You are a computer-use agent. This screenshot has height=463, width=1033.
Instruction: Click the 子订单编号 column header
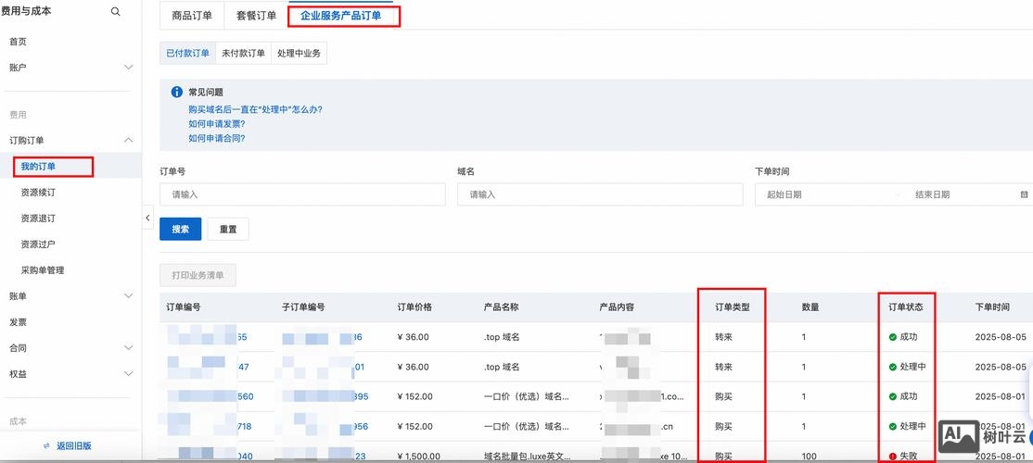click(x=304, y=307)
